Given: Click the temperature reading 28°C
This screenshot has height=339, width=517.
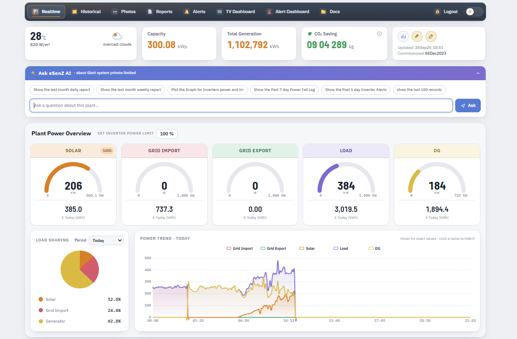Looking at the screenshot, I should coord(38,36).
